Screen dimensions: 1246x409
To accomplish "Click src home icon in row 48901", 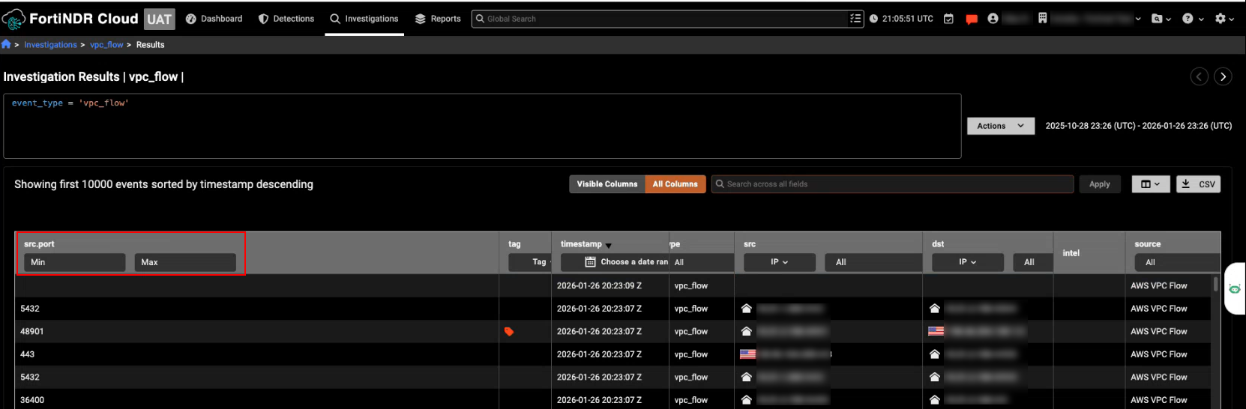I will pyautogui.click(x=746, y=331).
